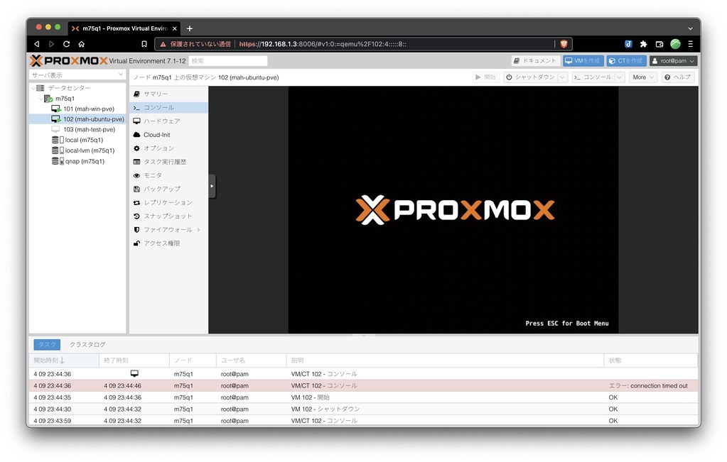727x462 pixels.
Task: Click CTを作成 create container button
Action: [626, 60]
